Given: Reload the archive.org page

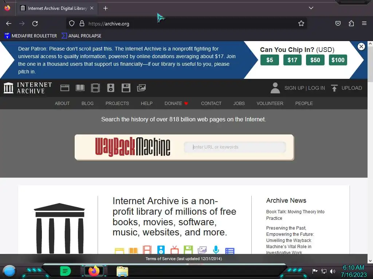Looking at the screenshot, I should [35, 24].
